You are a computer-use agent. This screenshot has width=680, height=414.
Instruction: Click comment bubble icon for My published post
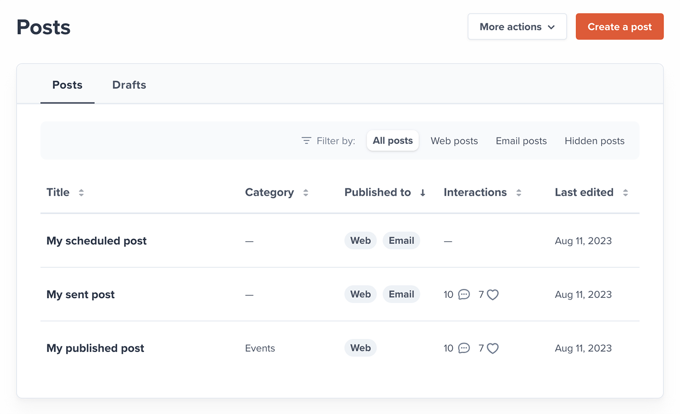click(464, 348)
